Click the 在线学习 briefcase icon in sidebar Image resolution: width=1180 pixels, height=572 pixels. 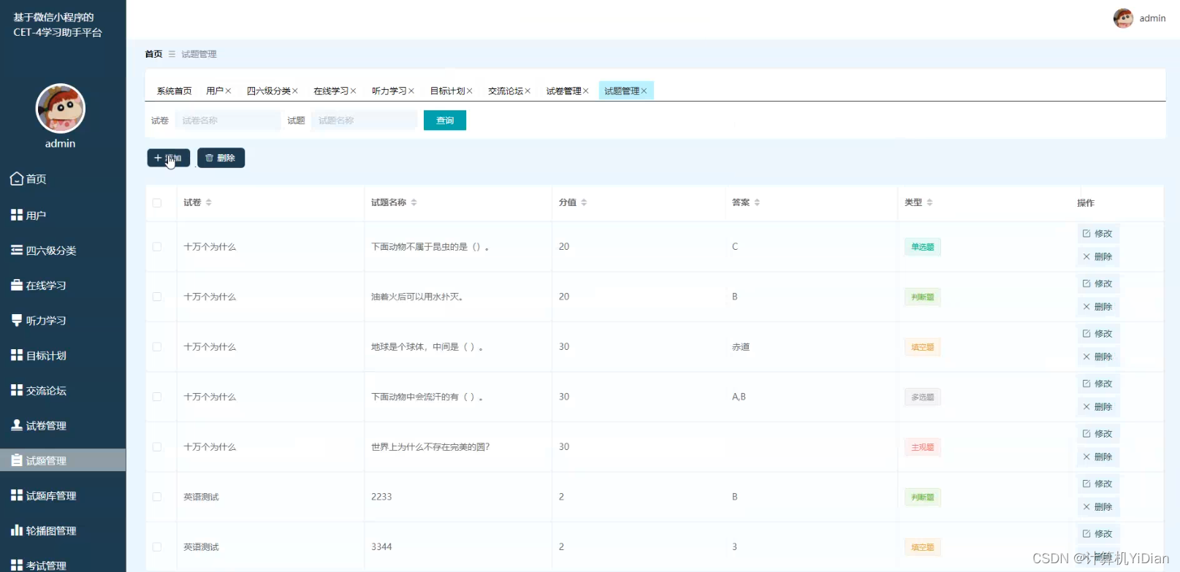click(17, 285)
